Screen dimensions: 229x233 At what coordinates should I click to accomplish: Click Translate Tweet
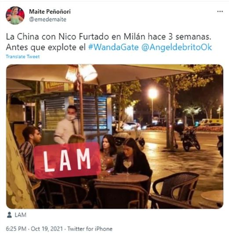(23, 57)
